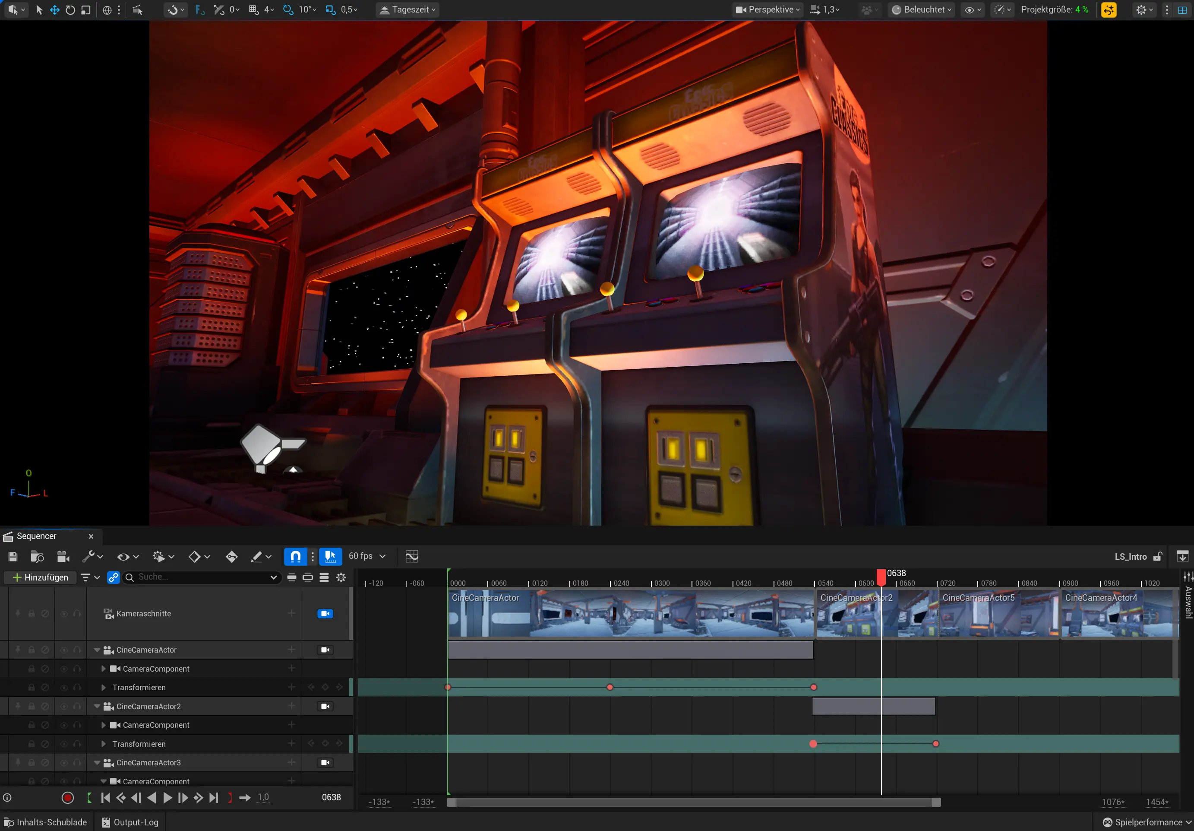Screen dimensions: 1194x831
Task: Open the Tageszeit dropdown
Action: click(407, 10)
